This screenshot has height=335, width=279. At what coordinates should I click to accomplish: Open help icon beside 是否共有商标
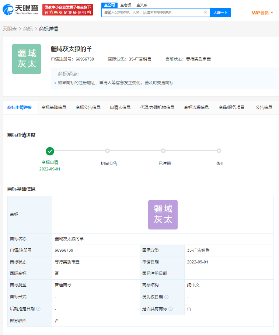pyautogui.click(x=171, y=309)
